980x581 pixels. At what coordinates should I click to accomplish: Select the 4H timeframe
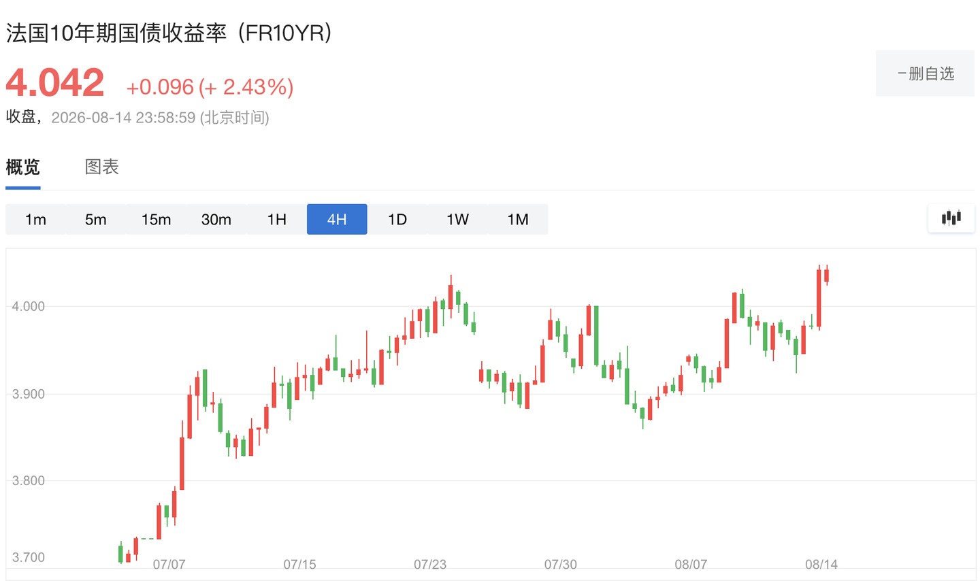(x=337, y=219)
